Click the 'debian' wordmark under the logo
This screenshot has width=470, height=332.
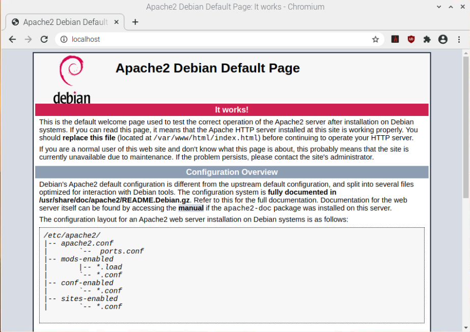click(72, 98)
